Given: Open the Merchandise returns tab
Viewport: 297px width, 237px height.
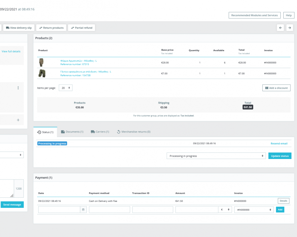Looking at the screenshot, I should [133, 132].
